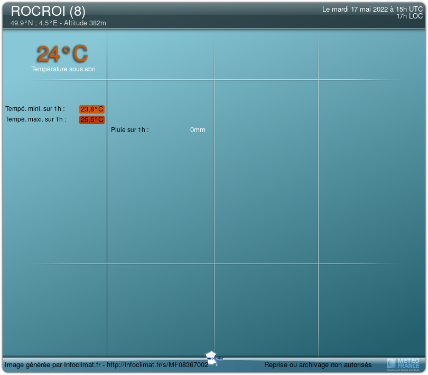
Task: Click the 0mm rainfall value
Action: [198, 130]
